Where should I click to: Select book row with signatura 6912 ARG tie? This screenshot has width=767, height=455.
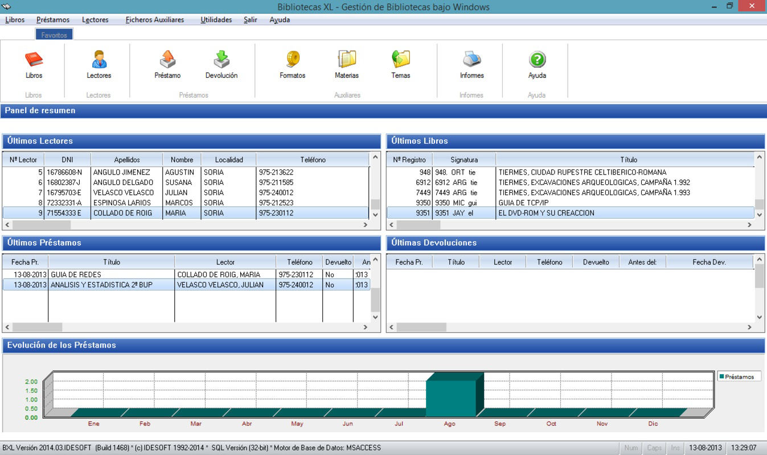tap(571, 182)
